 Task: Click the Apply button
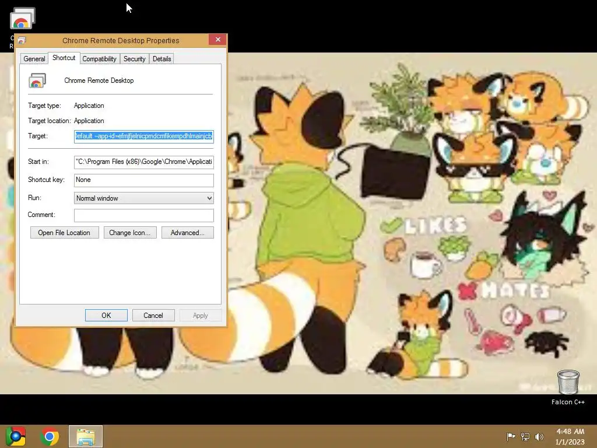(201, 316)
